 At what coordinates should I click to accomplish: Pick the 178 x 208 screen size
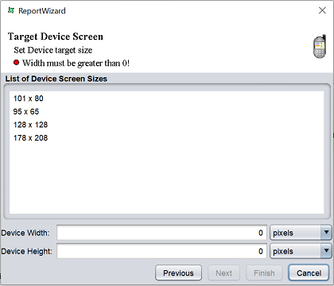click(x=30, y=138)
